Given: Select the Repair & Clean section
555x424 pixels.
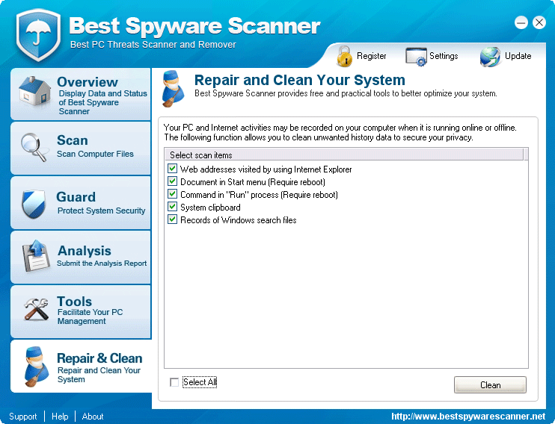Looking at the screenshot, I should (82, 366).
